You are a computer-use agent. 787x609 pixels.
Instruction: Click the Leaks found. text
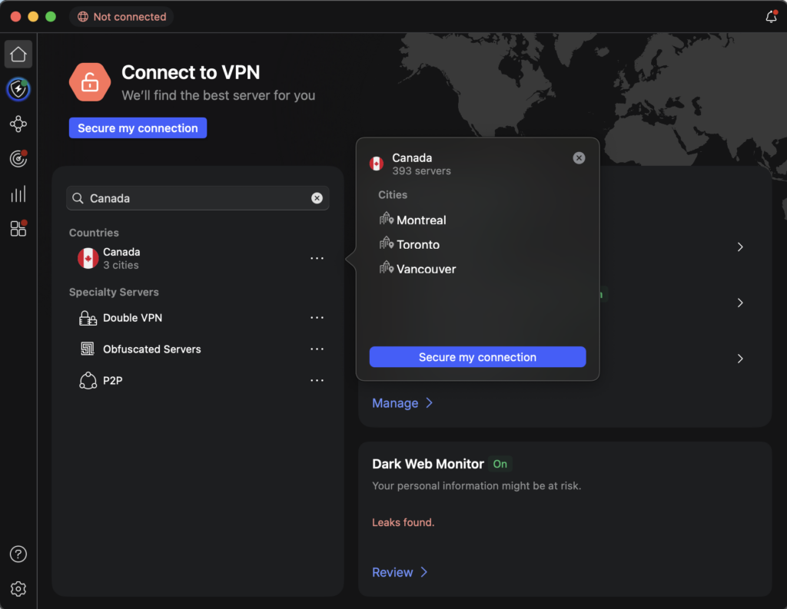(403, 522)
